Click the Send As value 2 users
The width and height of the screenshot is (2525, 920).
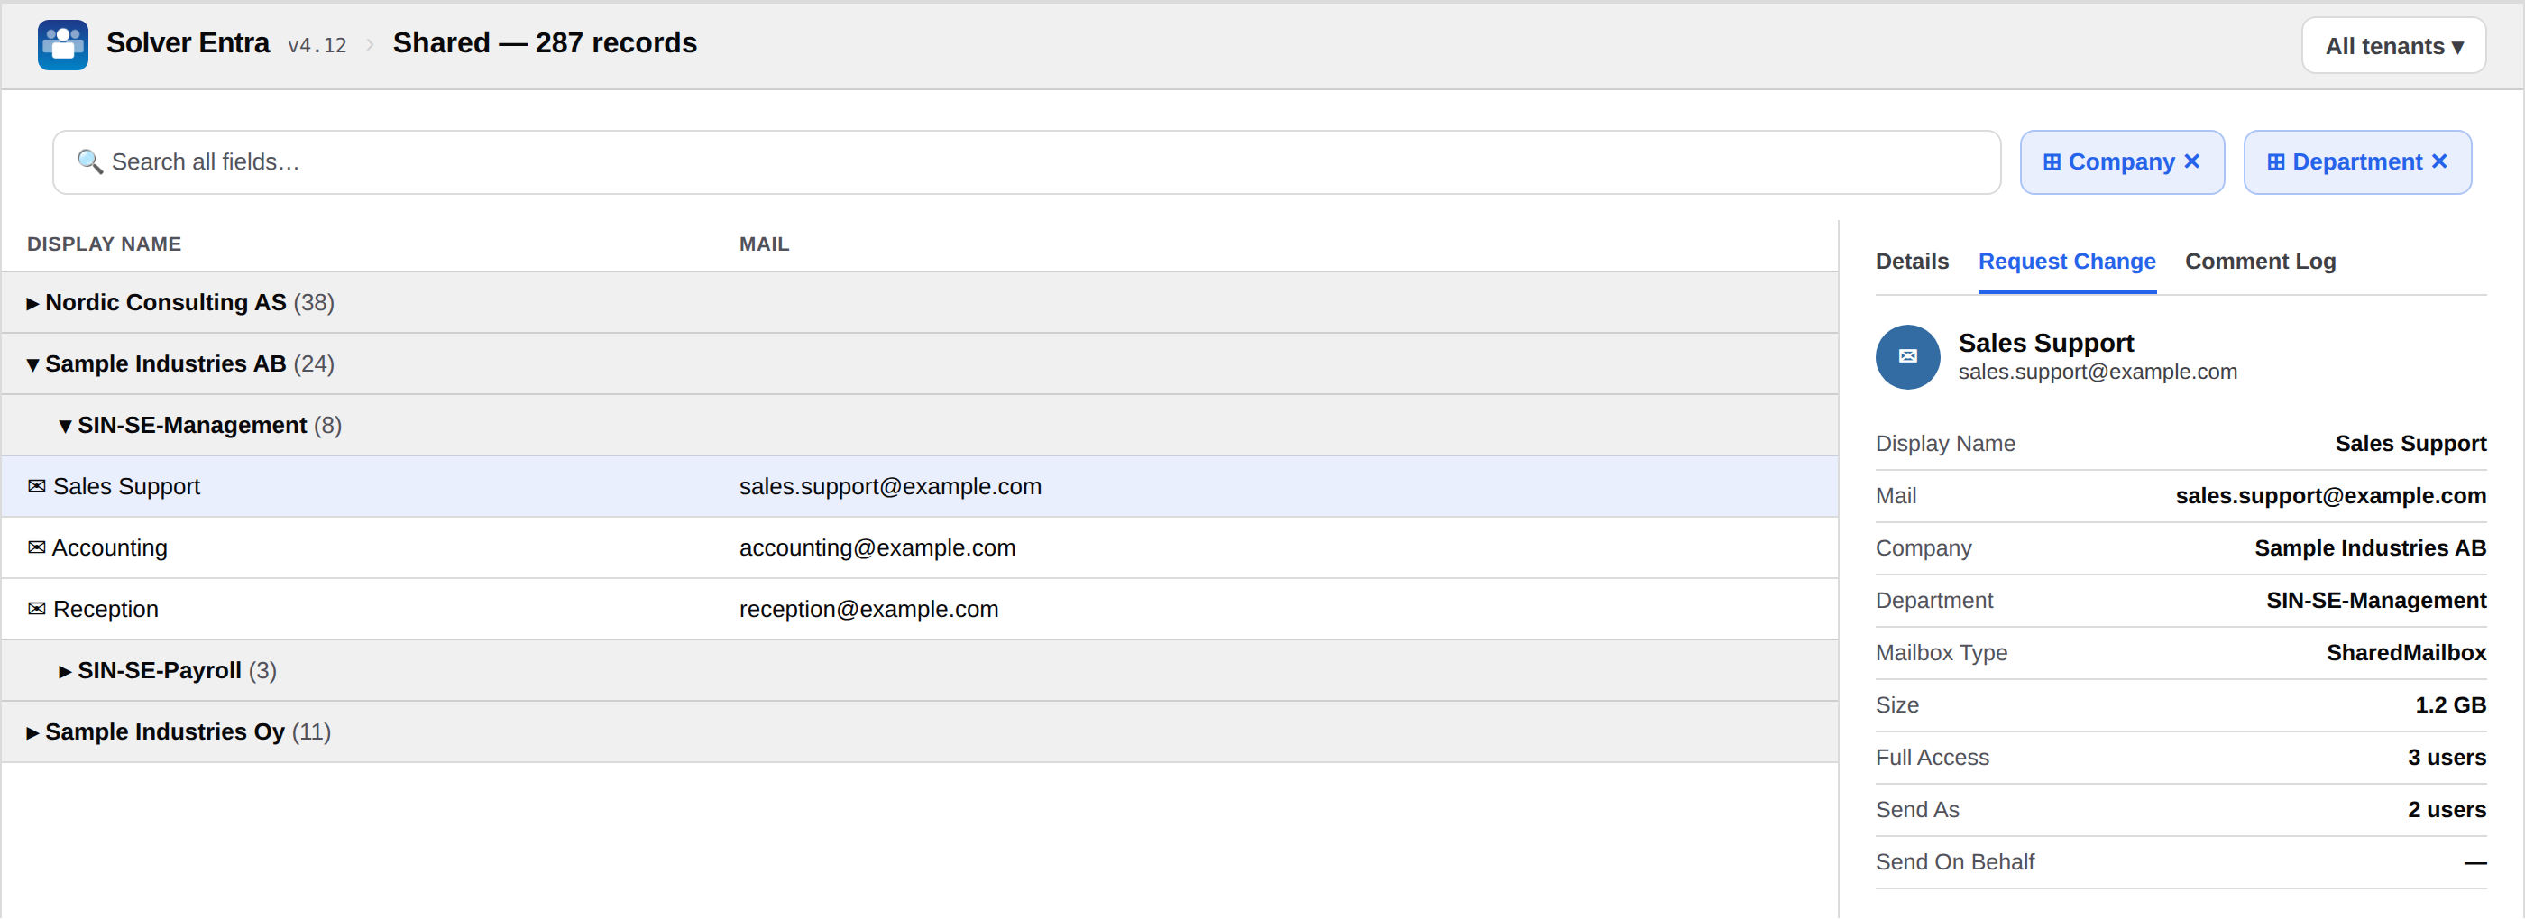(2447, 810)
